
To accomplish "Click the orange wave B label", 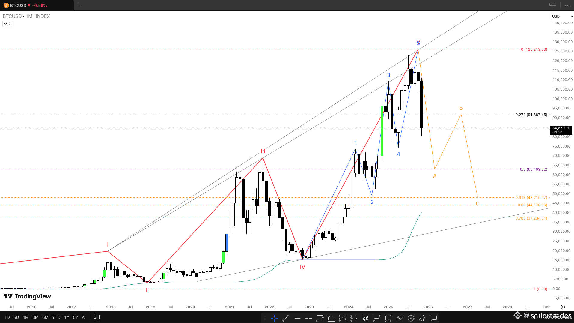I will (x=461, y=108).
